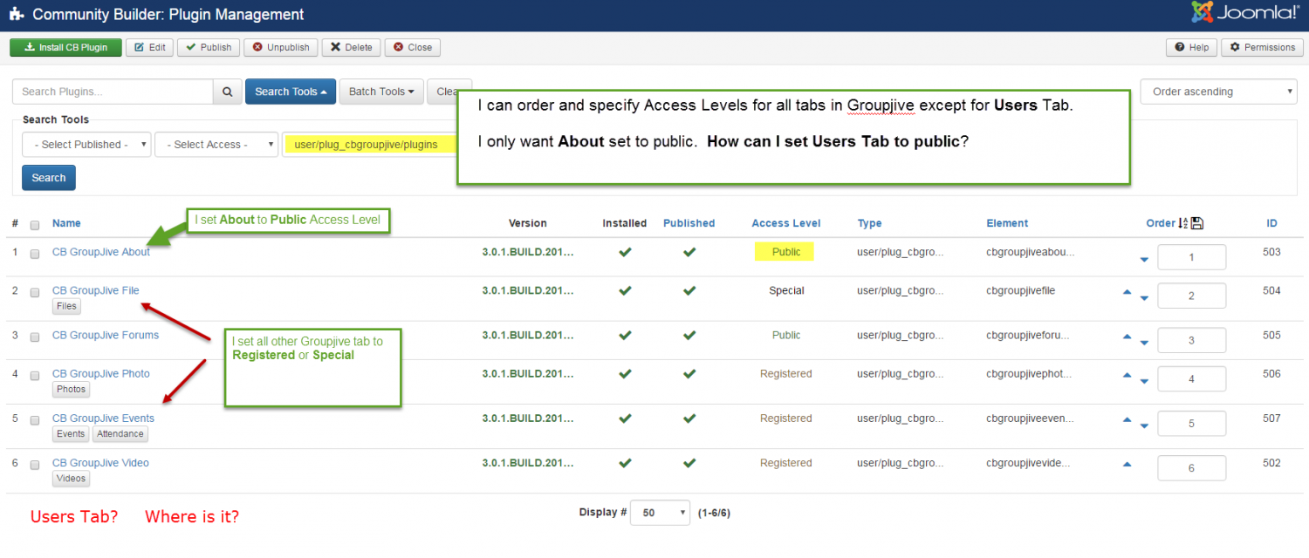This screenshot has height=558, width=1309.
Task: Toggle published checkmark for CB GroupJive Forums
Action: pos(689,335)
